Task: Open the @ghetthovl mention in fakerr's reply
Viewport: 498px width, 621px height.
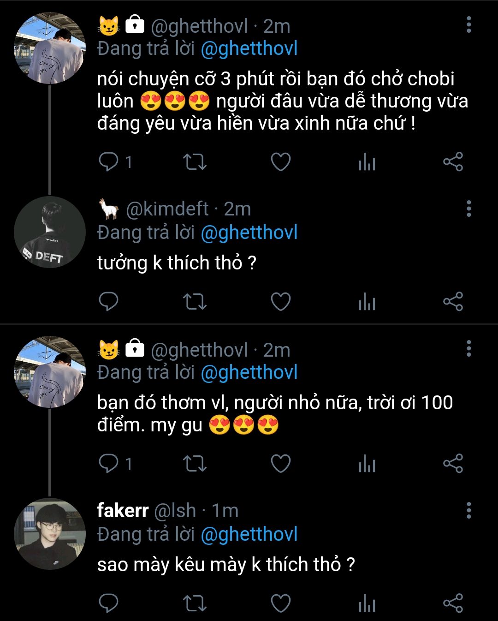Action: 249,534
